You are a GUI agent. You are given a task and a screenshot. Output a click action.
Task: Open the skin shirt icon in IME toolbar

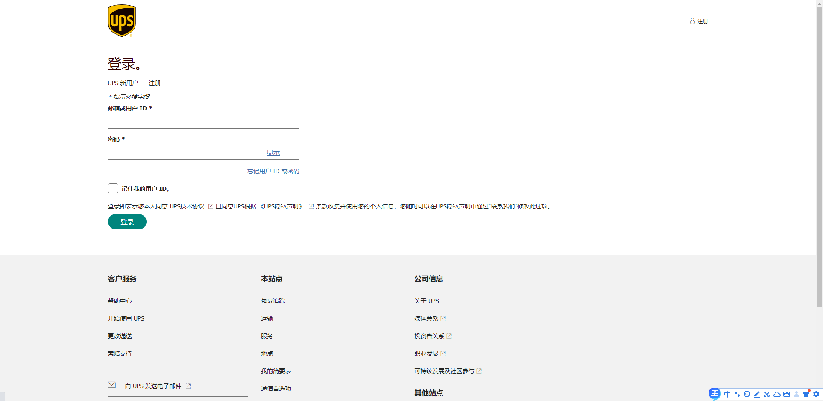point(806,394)
